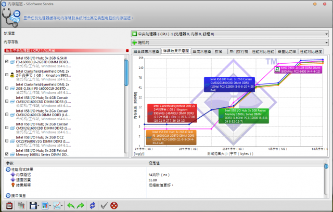
Task: Switch to the 組成示意图 tab
Action: click(202, 51)
